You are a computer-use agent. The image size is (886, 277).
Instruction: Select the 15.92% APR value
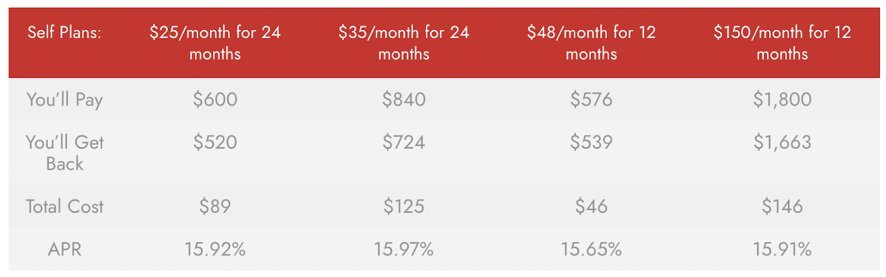tap(215, 249)
